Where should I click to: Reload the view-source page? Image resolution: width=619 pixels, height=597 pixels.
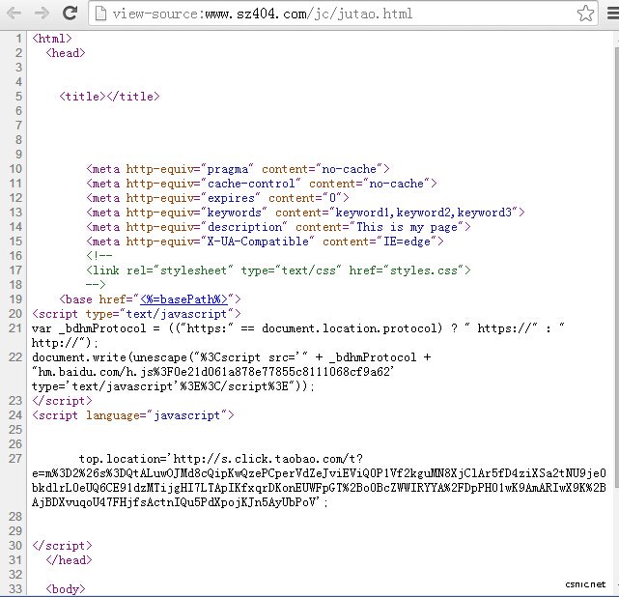click(70, 14)
